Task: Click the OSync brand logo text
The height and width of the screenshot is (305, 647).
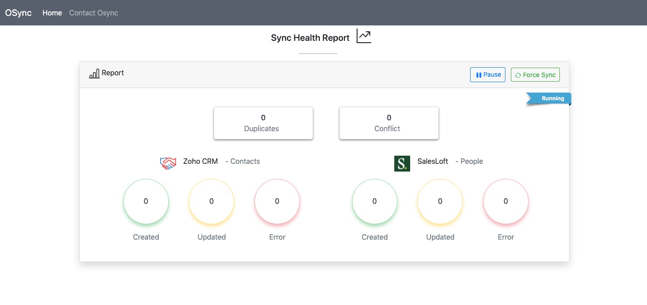Action: [x=18, y=13]
